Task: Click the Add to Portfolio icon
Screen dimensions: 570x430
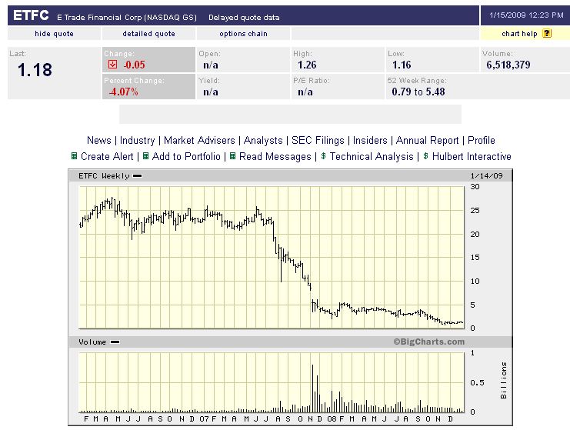Action: [146, 156]
